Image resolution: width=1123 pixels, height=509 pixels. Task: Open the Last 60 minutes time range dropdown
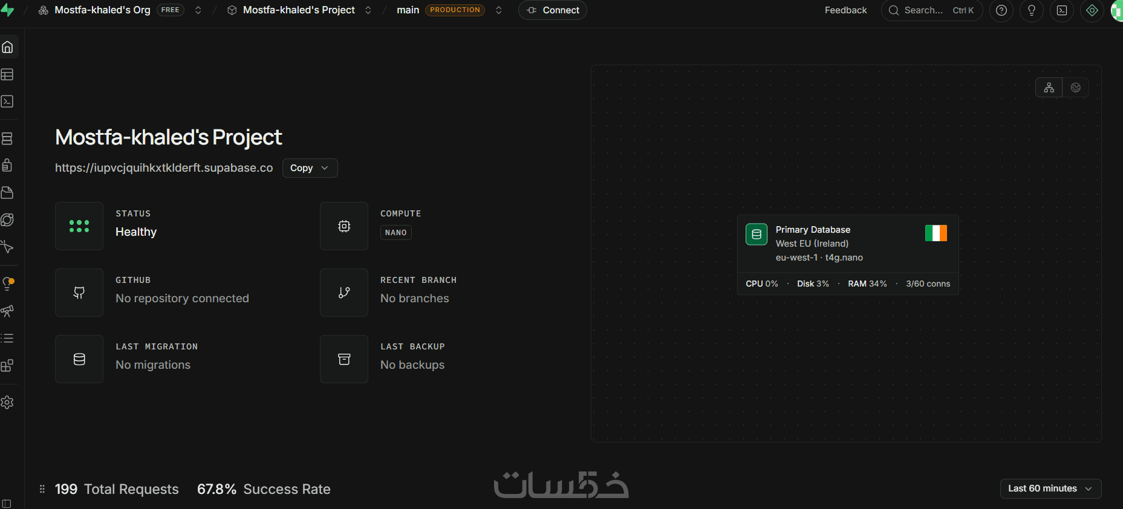point(1051,488)
